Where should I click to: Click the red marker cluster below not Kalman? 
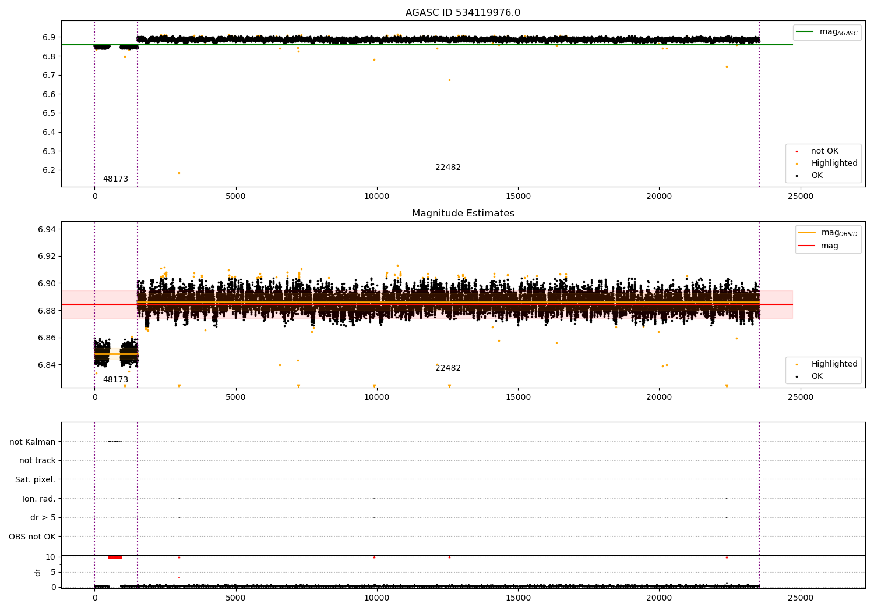point(115,557)
